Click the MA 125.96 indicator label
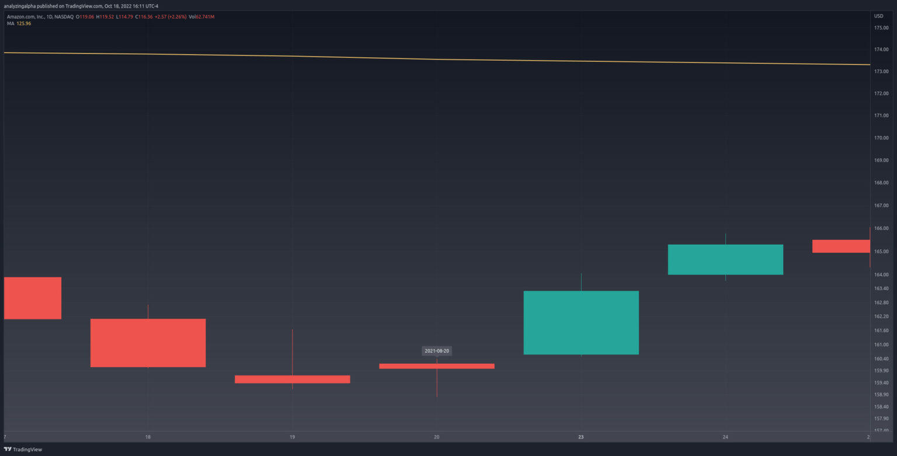Image resolution: width=897 pixels, height=456 pixels. point(19,23)
